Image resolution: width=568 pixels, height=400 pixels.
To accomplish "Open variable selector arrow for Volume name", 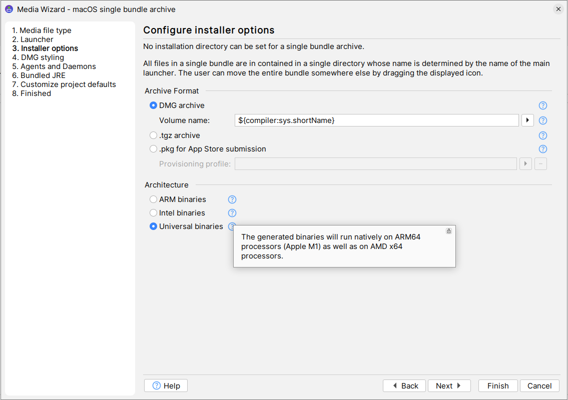I will pos(527,120).
